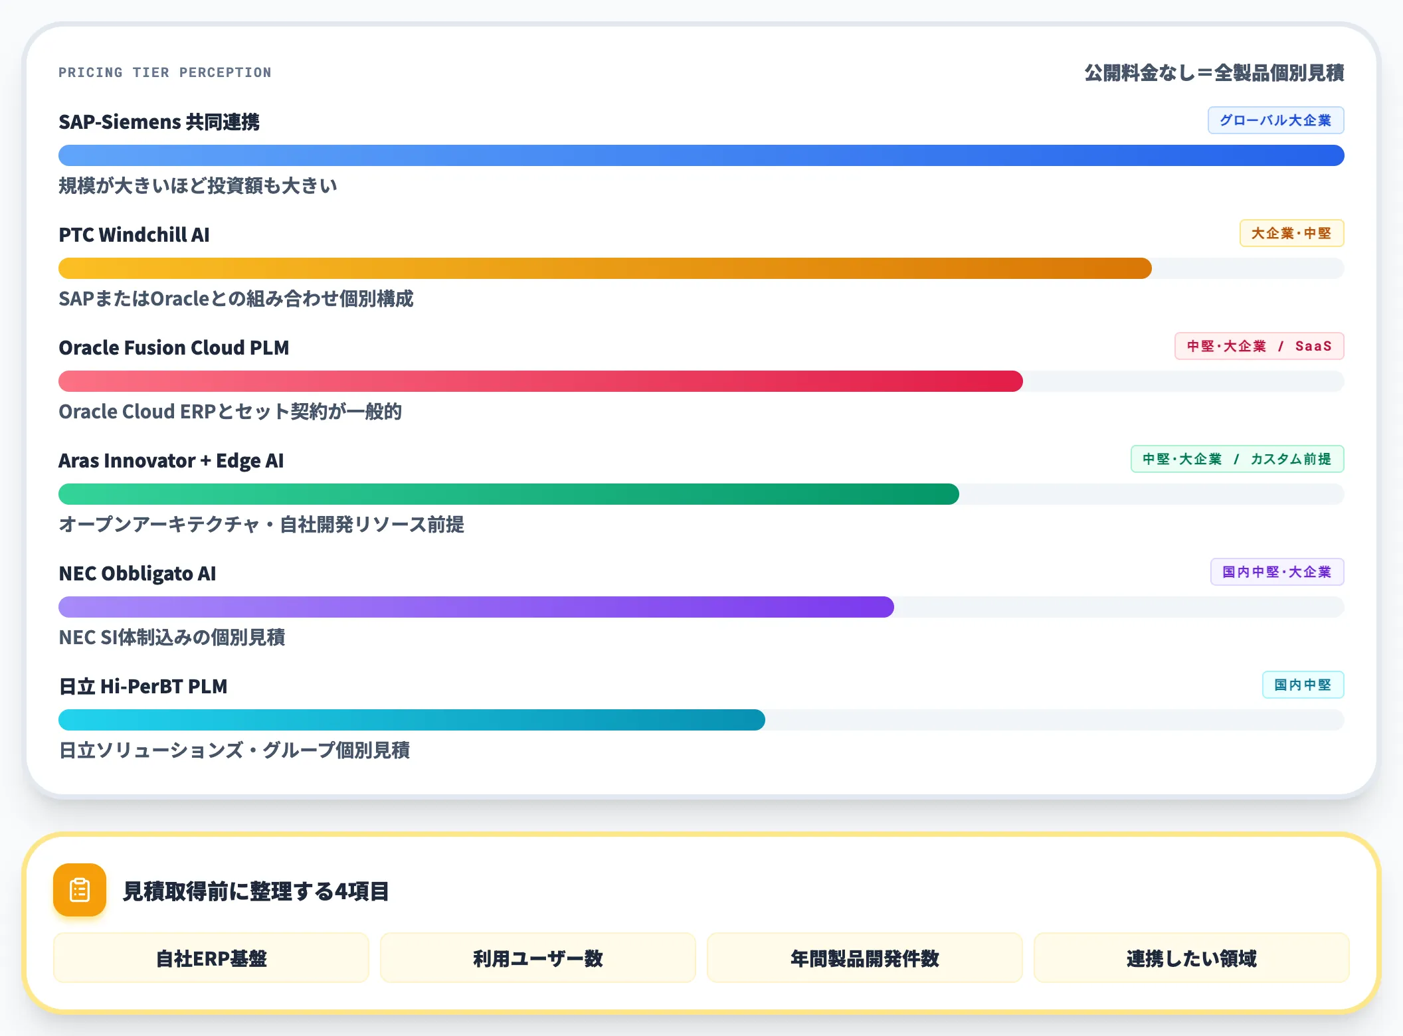Click the SAPまたはOracleとの組み合わせ個別構成 note
This screenshot has height=1036, width=1403.
[236, 299]
